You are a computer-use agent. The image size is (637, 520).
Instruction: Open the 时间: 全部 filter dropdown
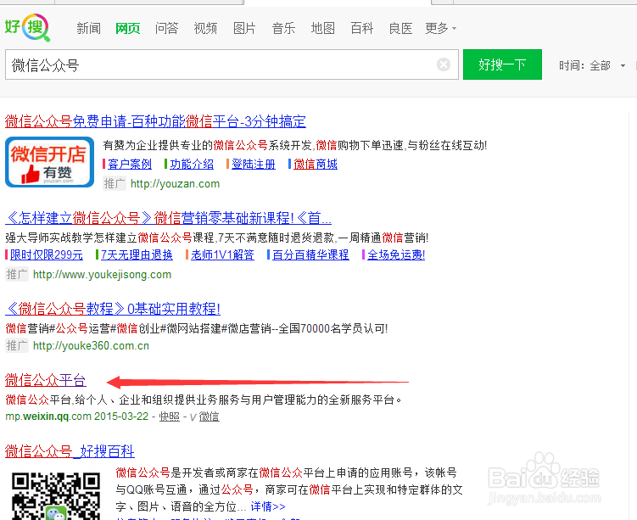pos(592,65)
